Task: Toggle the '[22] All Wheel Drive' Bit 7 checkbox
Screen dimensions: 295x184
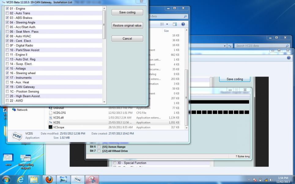Action: tap(99, 151)
